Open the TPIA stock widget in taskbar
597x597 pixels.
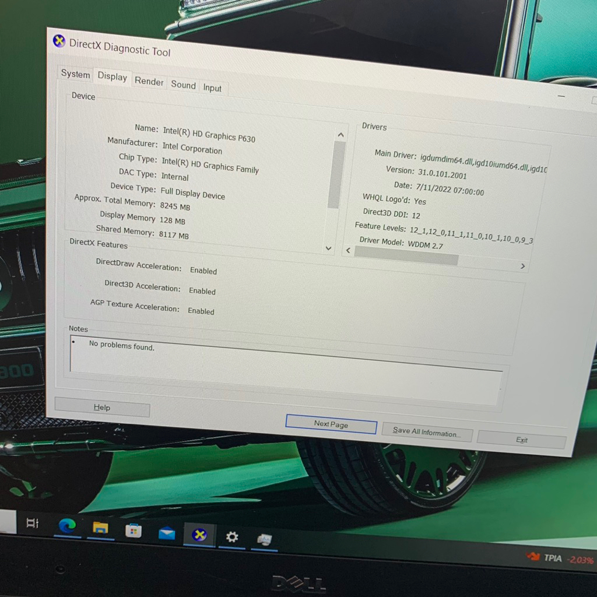(x=560, y=559)
